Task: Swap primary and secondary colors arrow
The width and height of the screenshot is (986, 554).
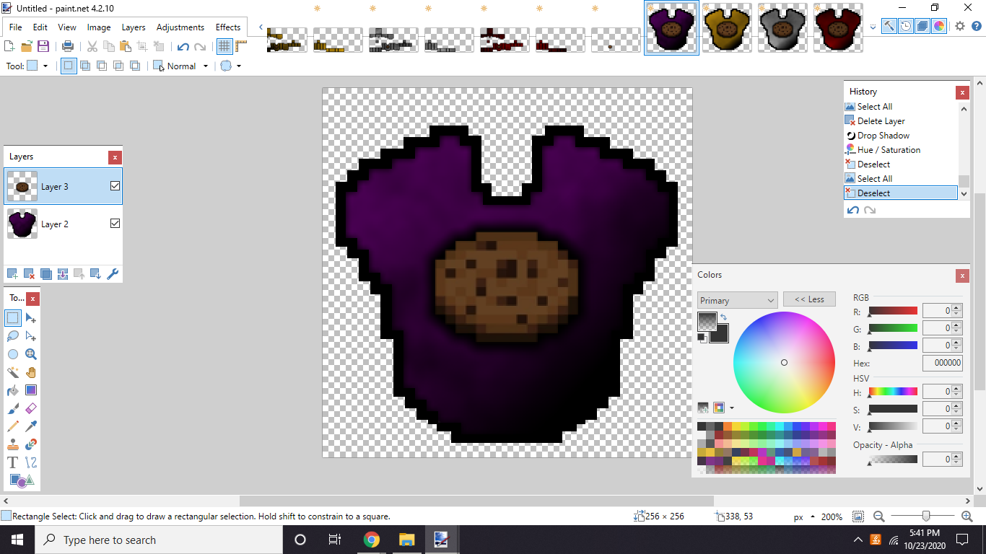Action: click(723, 317)
